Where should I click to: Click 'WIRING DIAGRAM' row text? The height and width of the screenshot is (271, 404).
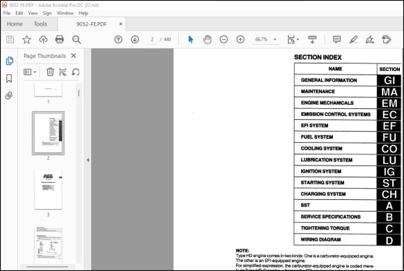pyautogui.click(x=320, y=239)
